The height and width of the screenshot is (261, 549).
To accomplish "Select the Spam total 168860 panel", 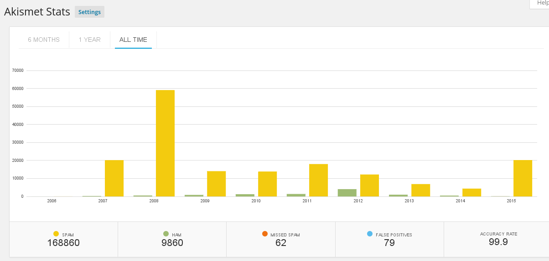I will click(x=63, y=239).
